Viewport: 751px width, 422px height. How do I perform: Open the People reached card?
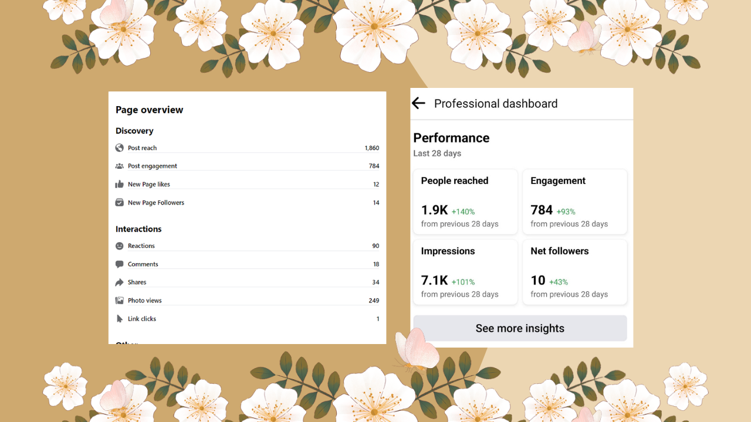point(465,202)
